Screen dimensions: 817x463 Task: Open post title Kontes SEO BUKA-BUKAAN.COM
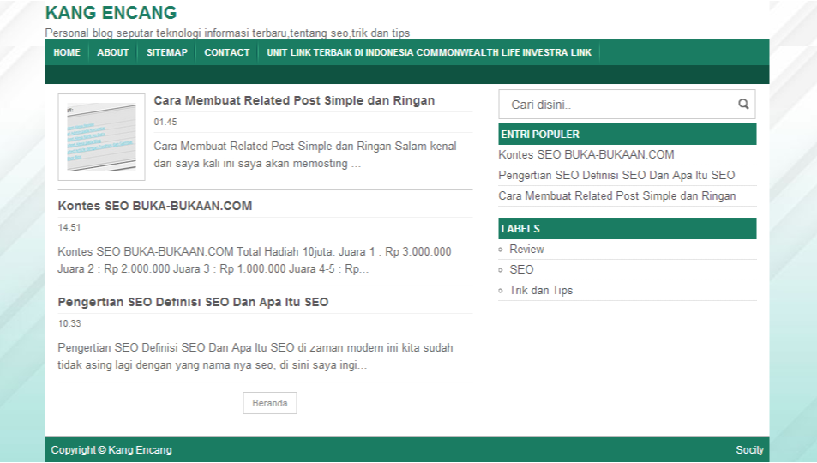pos(155,206)
